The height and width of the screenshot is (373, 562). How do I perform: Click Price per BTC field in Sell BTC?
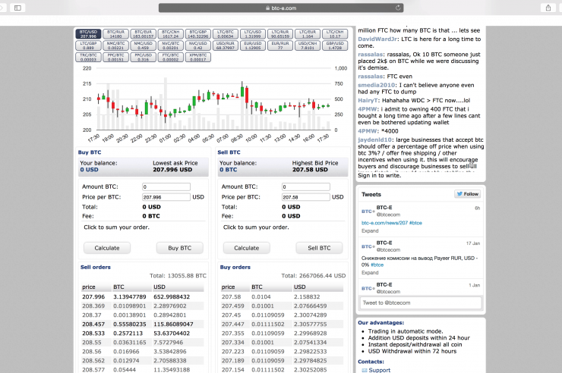pos(306,197)
